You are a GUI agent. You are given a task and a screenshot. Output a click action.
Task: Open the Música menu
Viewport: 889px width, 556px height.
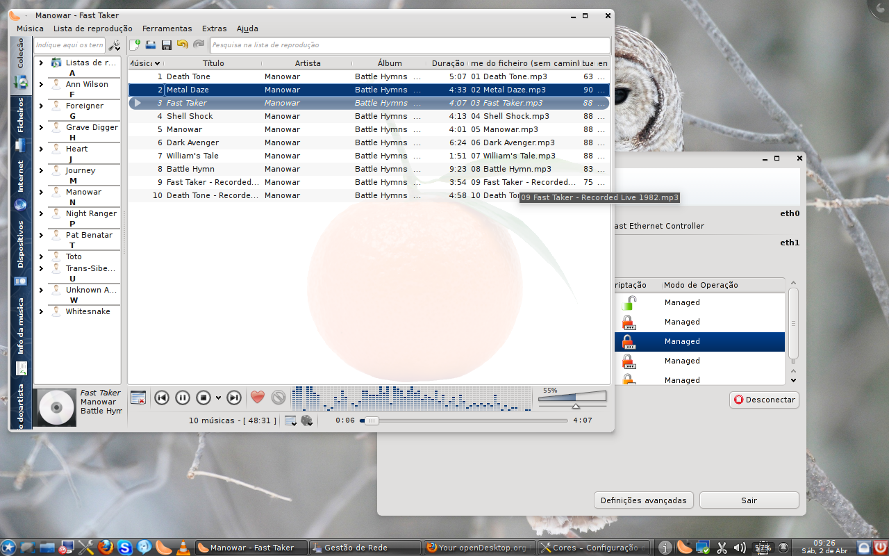click(30, 28)
